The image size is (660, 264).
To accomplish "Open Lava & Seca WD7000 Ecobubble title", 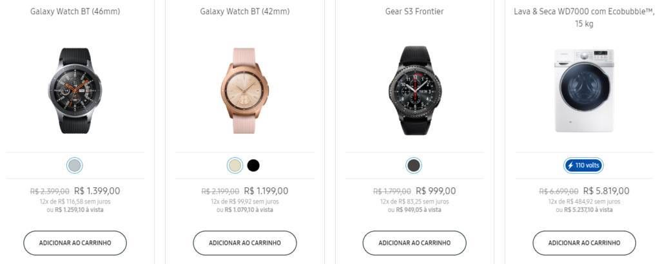I will tap(584, 17).
